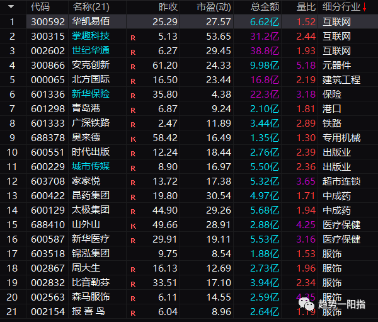Click the R margin icon beside 太极集团
Screen dimensions: 378x322
click(x=133, y=212)
